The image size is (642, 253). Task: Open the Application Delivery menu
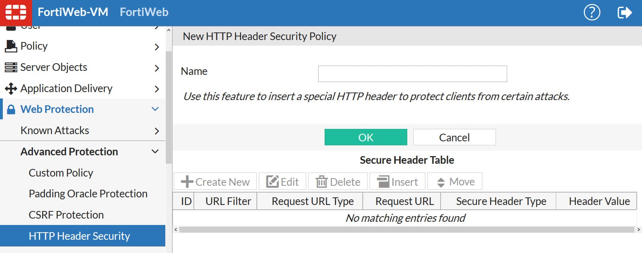click(x=83, y=88)
